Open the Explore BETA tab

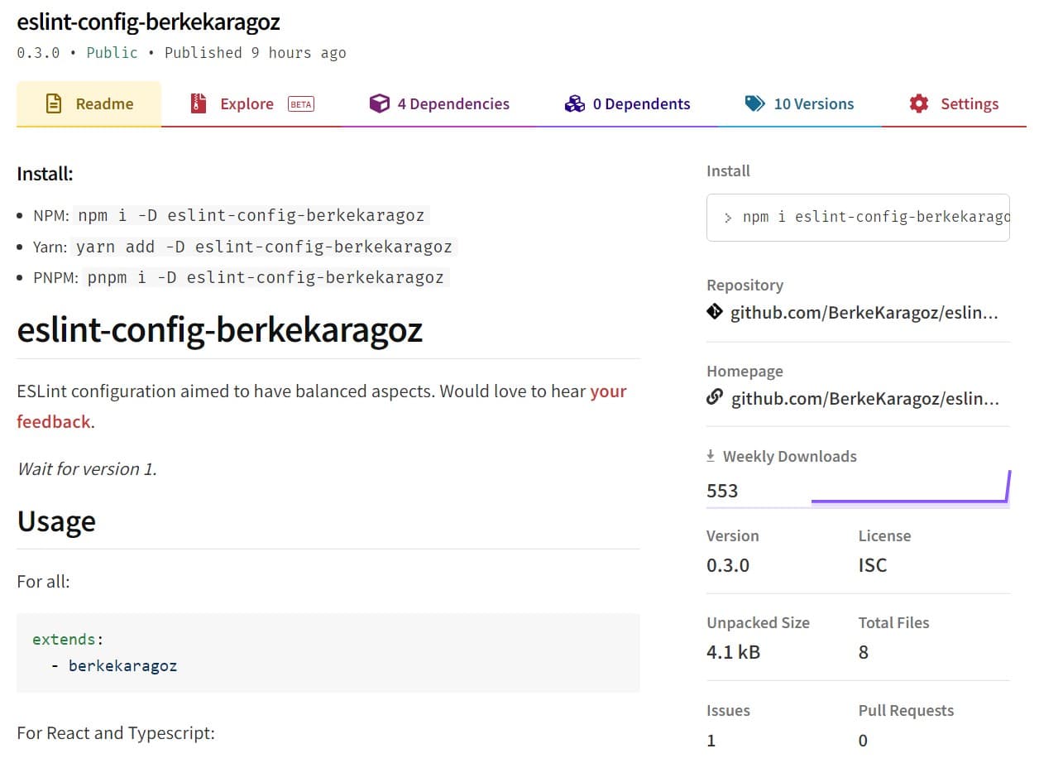[248, 103]
